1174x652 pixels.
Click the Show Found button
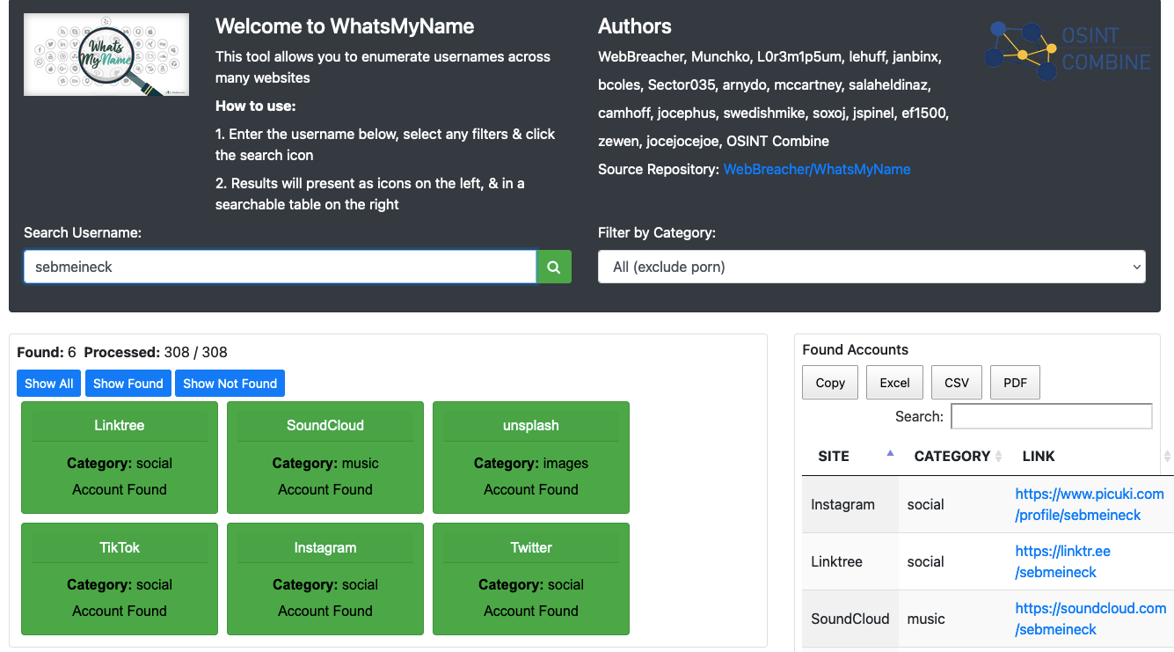(x=128, y=384)
